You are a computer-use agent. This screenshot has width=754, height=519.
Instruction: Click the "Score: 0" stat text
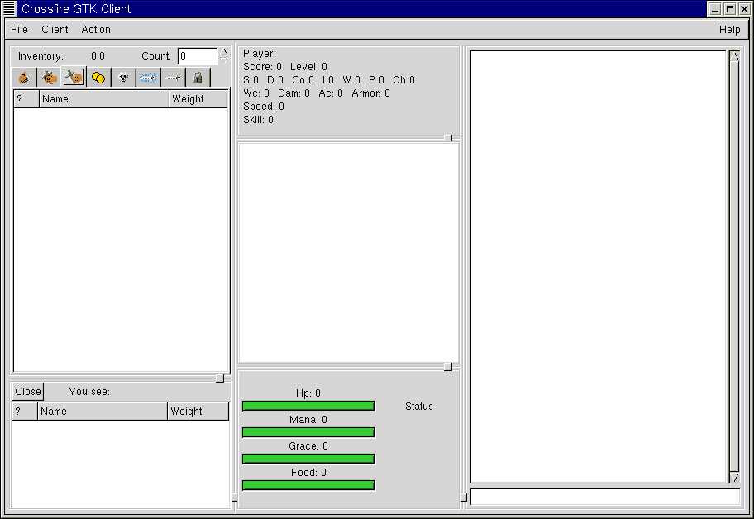(x=263, y=67)
